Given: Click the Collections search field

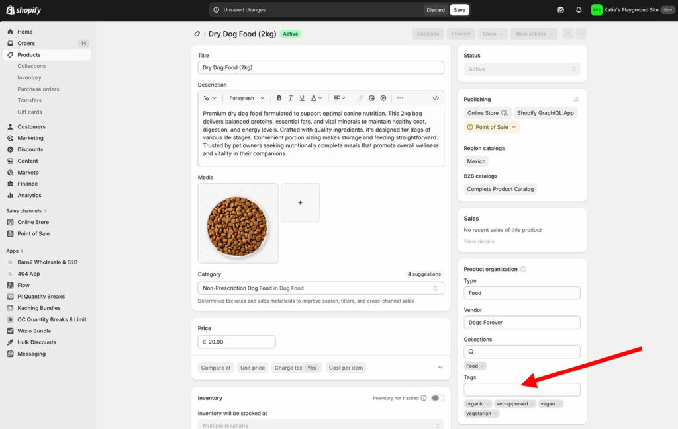Looking at the screenshot, I should [522, 352].
